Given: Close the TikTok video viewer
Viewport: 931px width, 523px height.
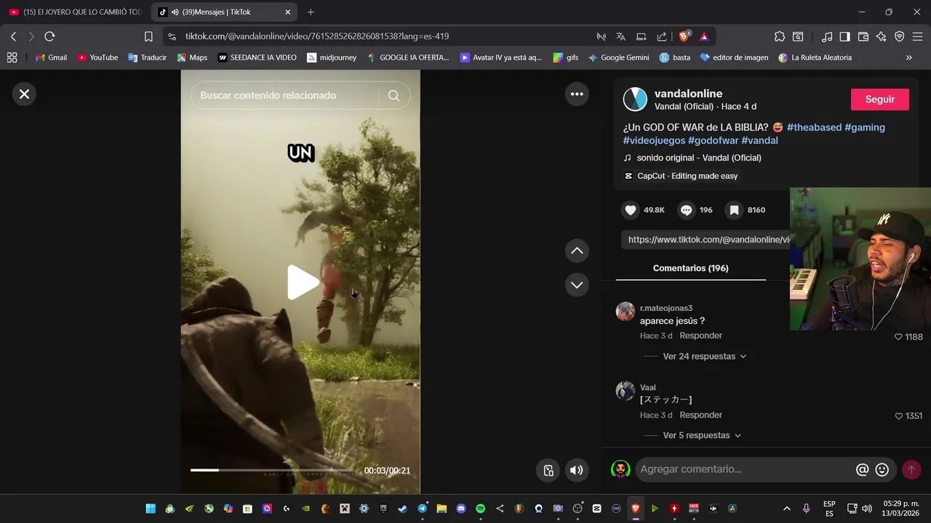Looking at the screenshot, I should pyautogui.click(x=24, y=94).
